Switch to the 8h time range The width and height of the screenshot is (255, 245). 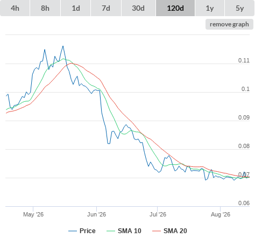click(45, 8)
